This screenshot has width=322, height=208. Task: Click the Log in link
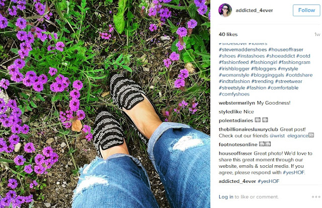[x=226, y=197]
